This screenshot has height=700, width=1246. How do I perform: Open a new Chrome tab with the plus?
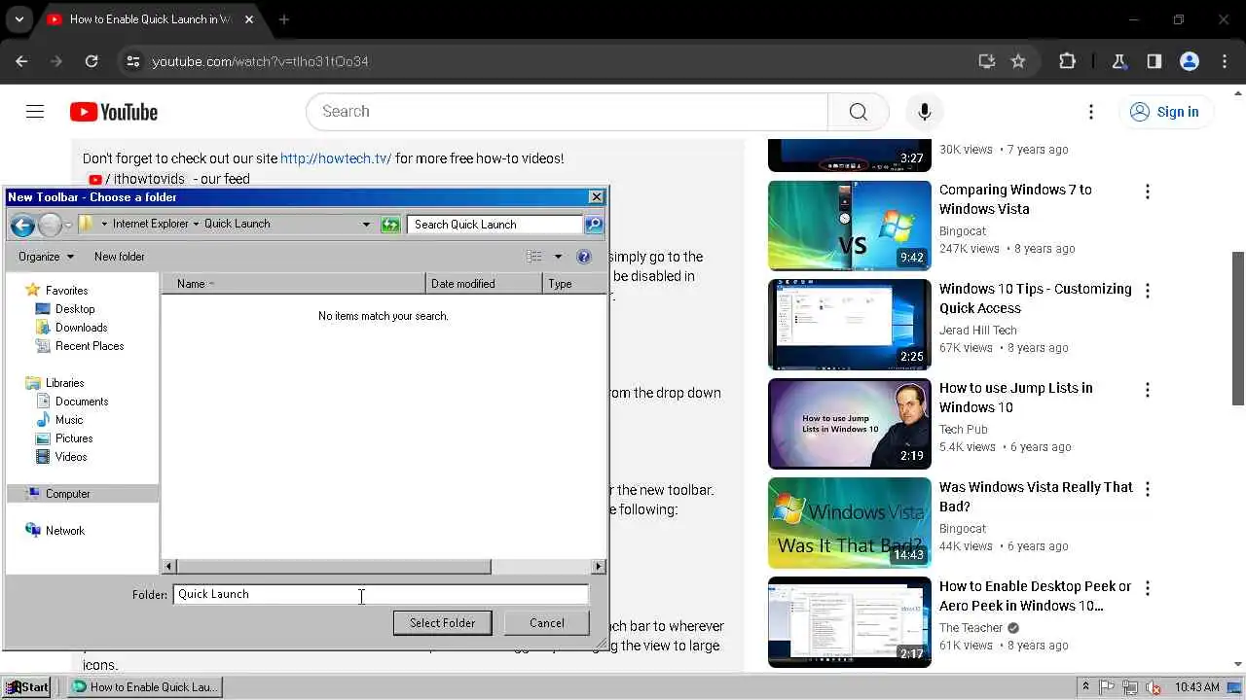pos(284,19)
